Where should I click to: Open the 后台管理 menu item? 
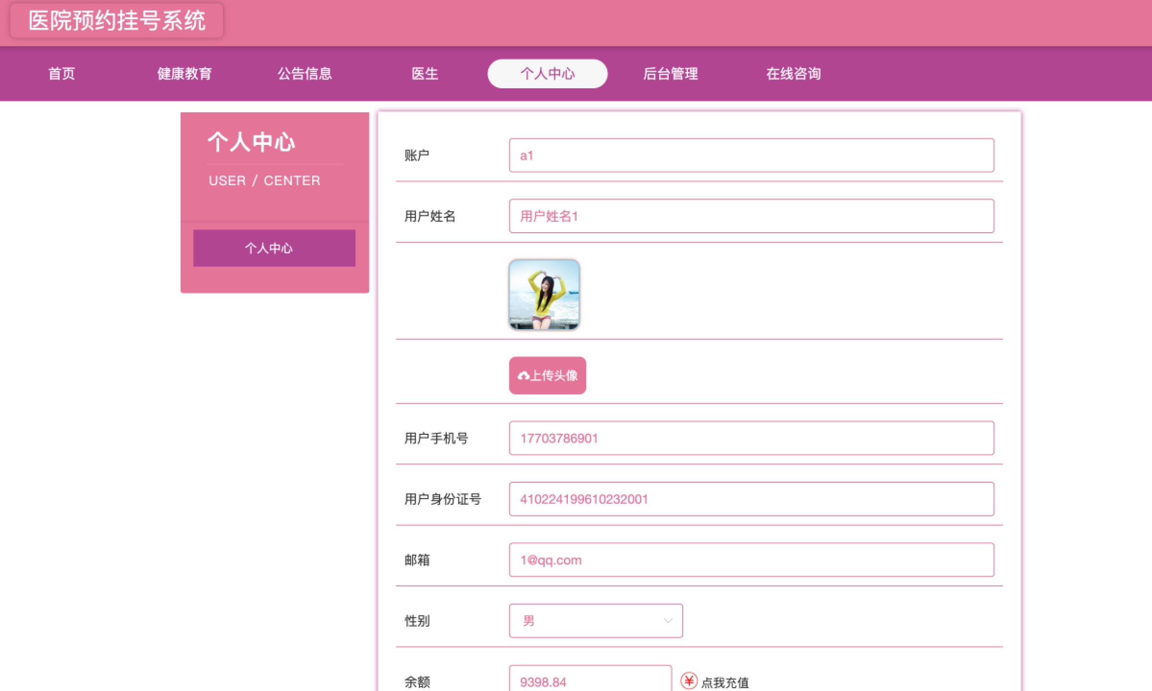click(x=671, y=73)
